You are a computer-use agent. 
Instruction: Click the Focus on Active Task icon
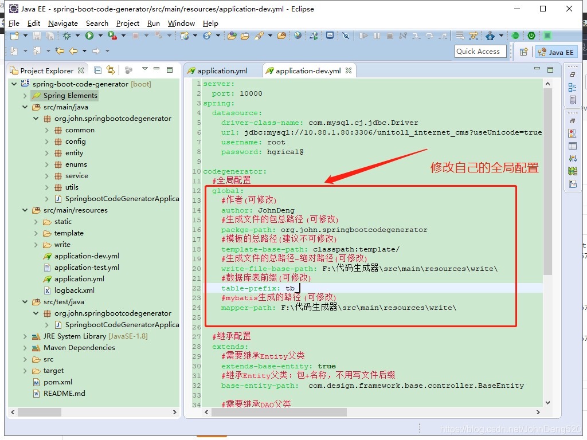[x=129, y=70]
